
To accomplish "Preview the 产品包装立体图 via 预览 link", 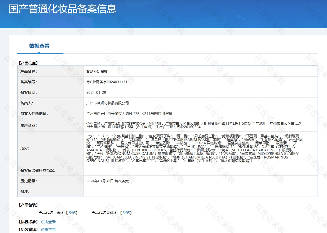I will 126,213.
